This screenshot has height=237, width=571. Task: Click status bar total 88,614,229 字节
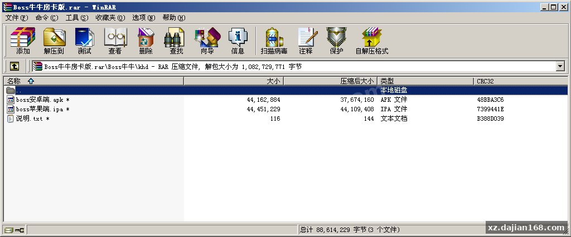[350, 229]
